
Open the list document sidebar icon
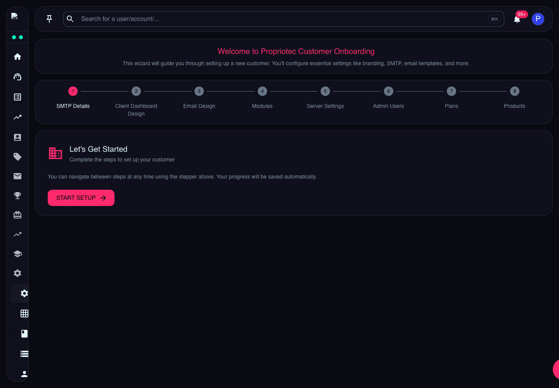coord(17,97)
